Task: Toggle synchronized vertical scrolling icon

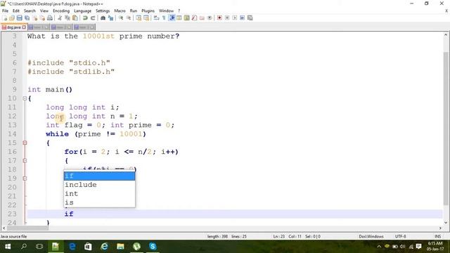Action: (139, 18)
